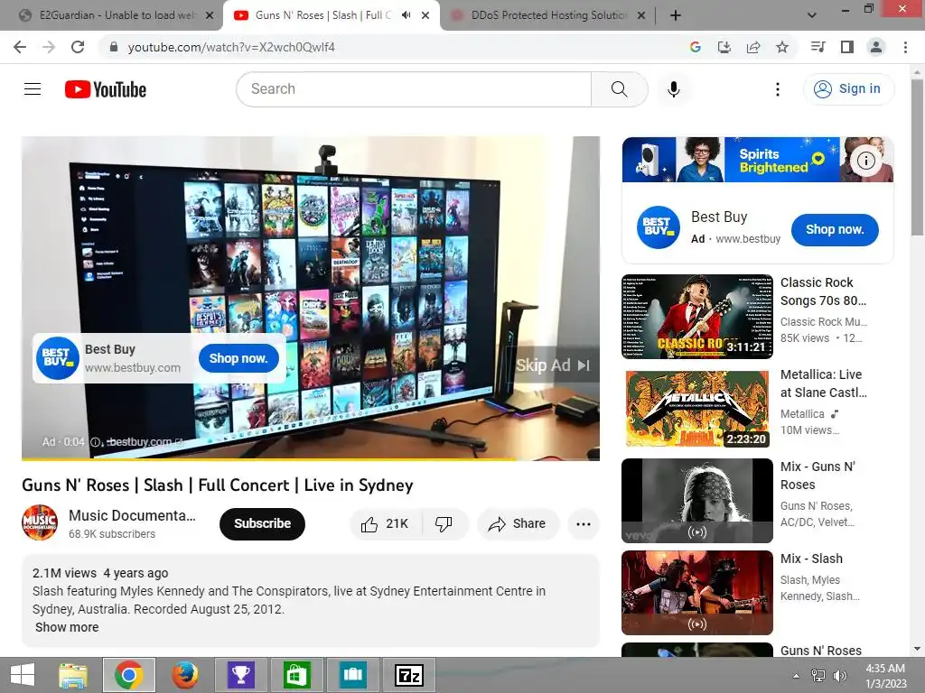Screen dimensions: 925x693
Task: Click the address bar URL
Action: pyautogui.click(x=231, y=47)
